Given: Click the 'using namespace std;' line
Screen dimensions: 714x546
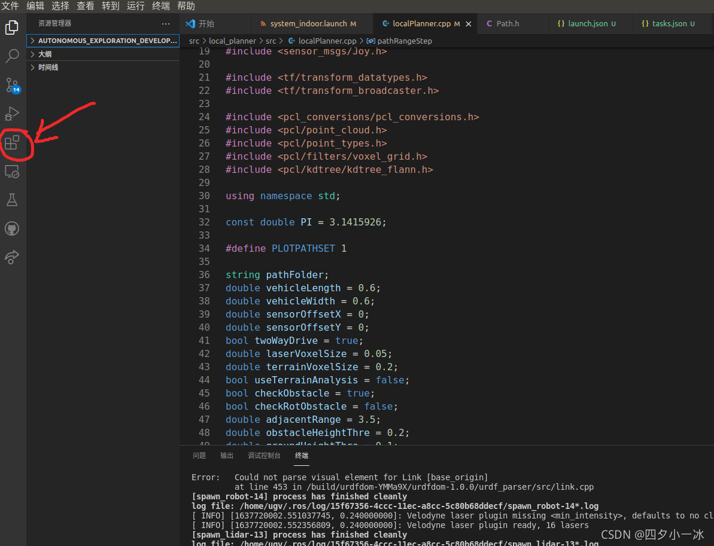Looking at the screenshot, I should pyautogui.click(x=282, y=196).
